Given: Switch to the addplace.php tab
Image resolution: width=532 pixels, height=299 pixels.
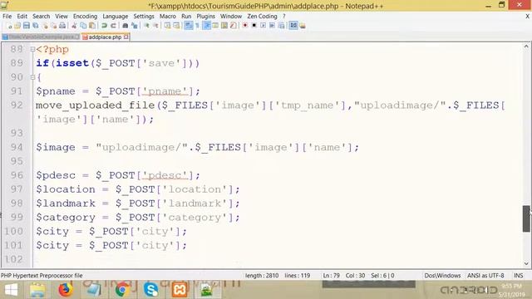Looking at the screenshot, I should (x=105, y=37).
